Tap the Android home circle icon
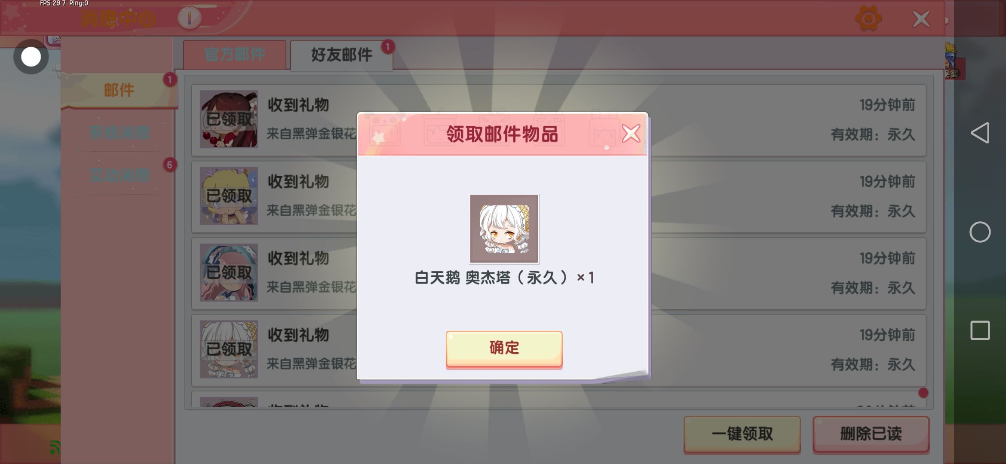 pyautogui.click(x=980, y=232)
